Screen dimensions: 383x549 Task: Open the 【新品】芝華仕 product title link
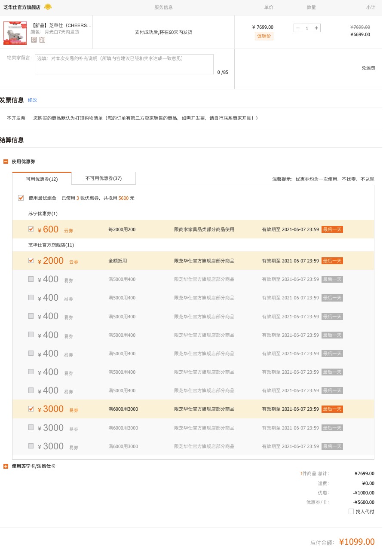(x=61, y=25)
